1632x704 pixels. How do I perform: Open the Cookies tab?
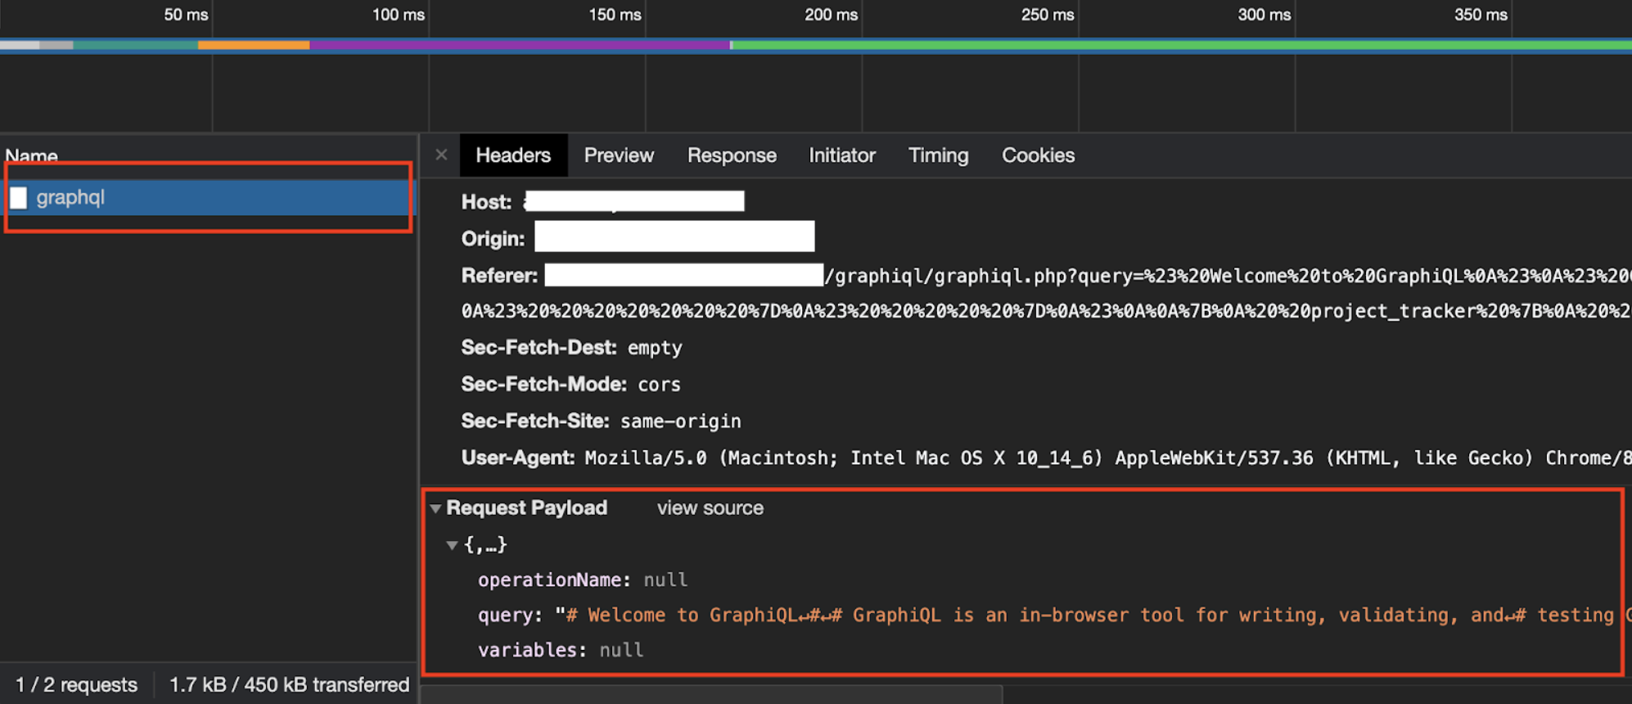1038,156
